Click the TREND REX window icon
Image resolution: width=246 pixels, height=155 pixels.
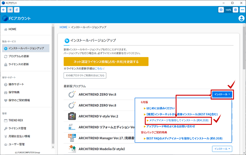point(6,121)
